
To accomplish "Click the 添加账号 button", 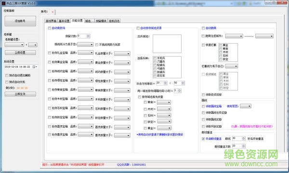I will [x=20, y=21].
